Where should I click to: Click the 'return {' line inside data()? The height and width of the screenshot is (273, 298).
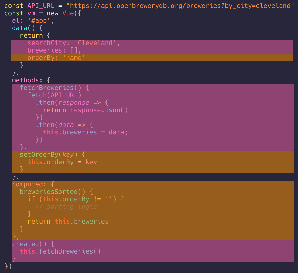[35, 36]
